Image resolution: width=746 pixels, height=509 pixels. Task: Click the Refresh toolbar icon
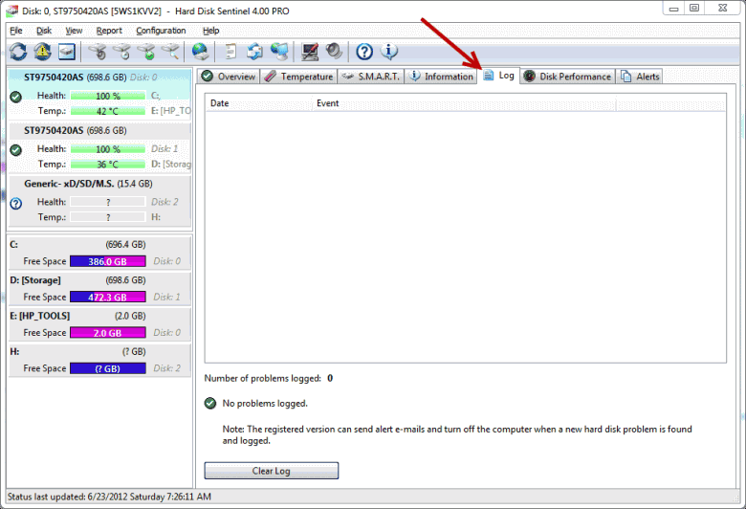[18, 52]
